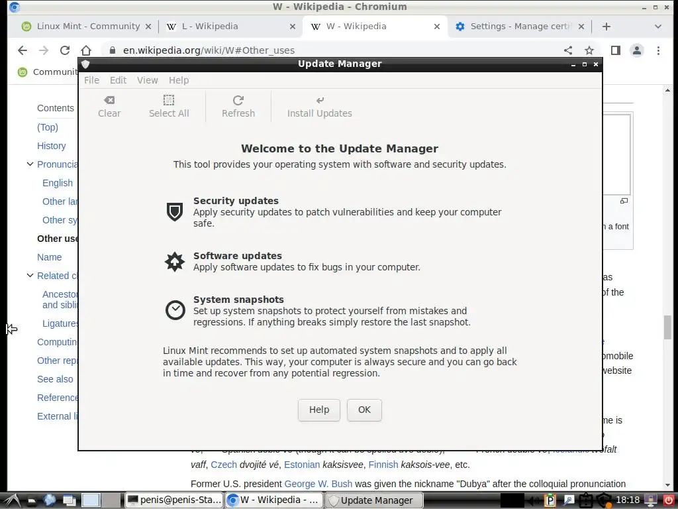Collapse the Related characters contents section
Viewport: 678px width, 509px height.
(x=30, y=275)
